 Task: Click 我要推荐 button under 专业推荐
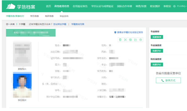(x=157, y=37)
